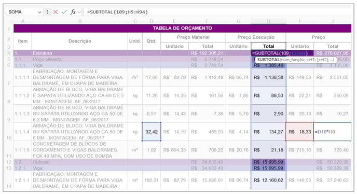The width and height of the screenshot is (357, 194).
Task: Click the SUBTOTAL function tooltip name
Action: coord(268,60)
